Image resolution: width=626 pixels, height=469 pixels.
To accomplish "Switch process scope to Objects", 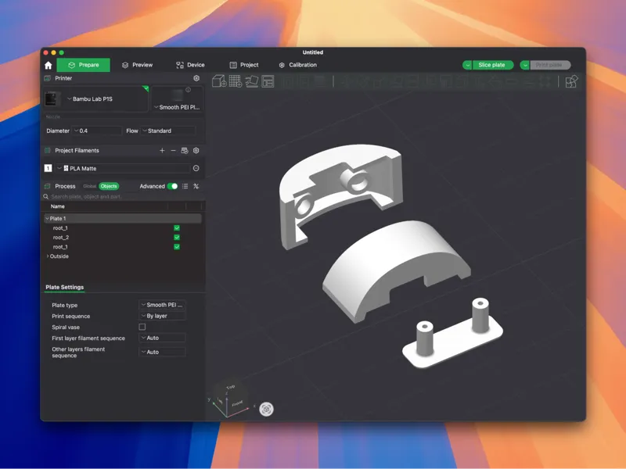I will coord(109,186).
